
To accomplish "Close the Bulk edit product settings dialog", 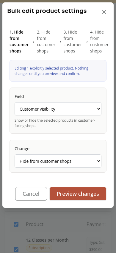I will [104, 12].
